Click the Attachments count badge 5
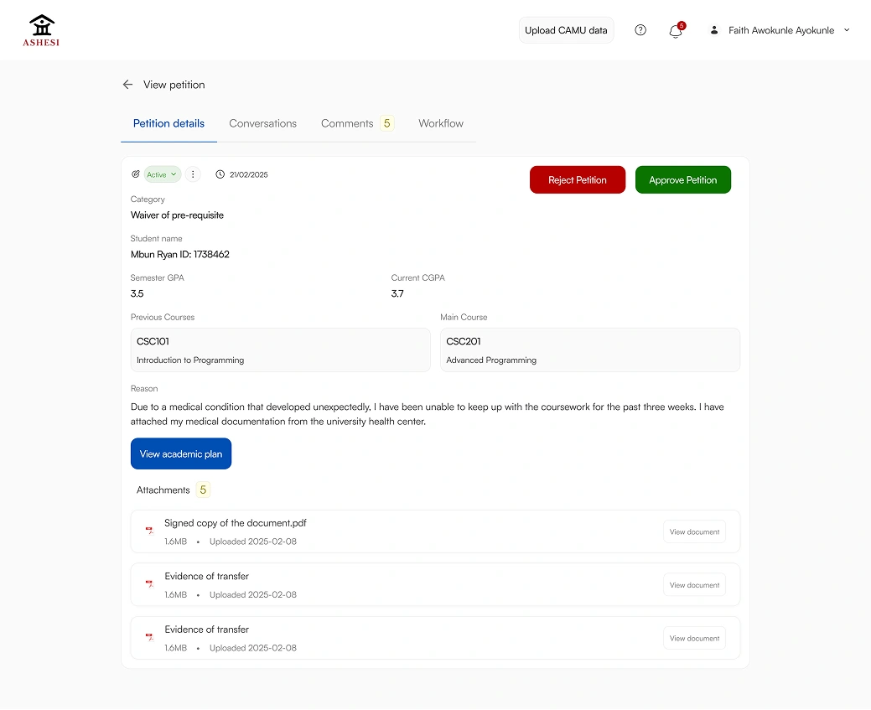Viewport: 871px width, 710px height. 203,490
